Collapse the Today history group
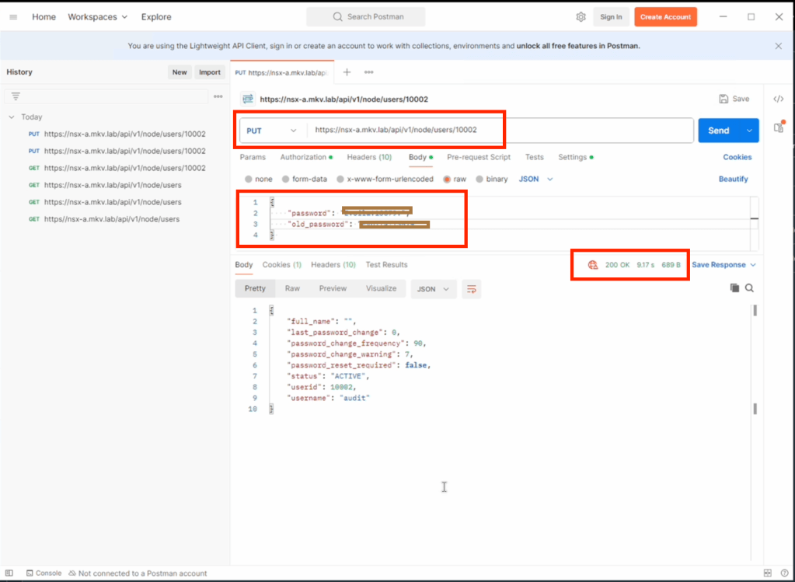The height and width of the screenshot is (582, 795). (x=12, y=117)
